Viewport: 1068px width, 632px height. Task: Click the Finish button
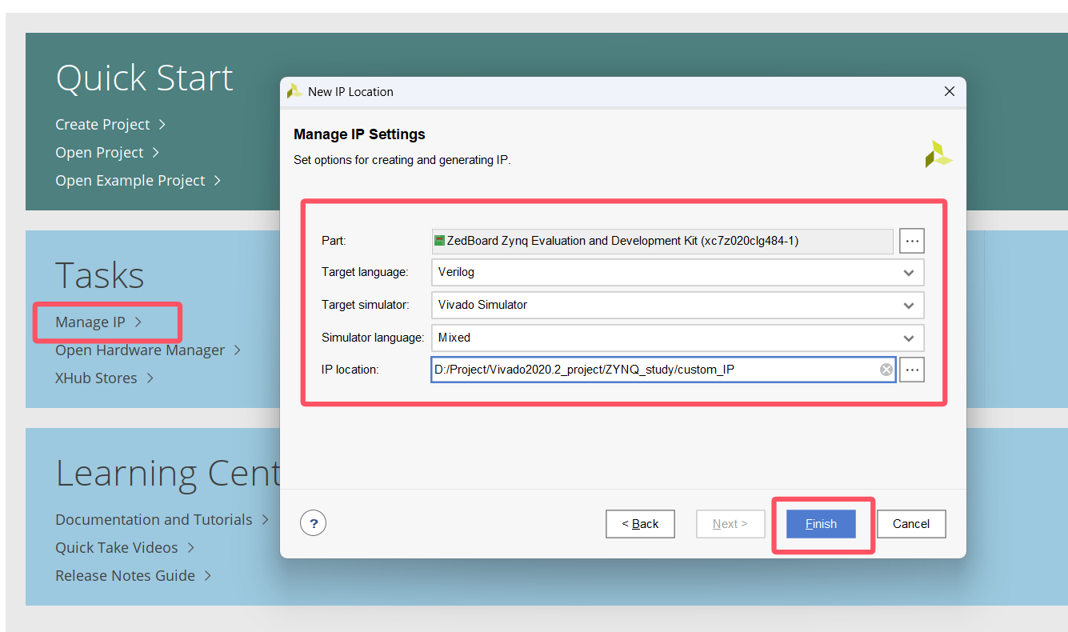[x=821, y=524]
